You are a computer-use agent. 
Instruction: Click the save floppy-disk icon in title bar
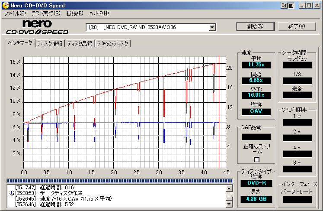point(291,6)
